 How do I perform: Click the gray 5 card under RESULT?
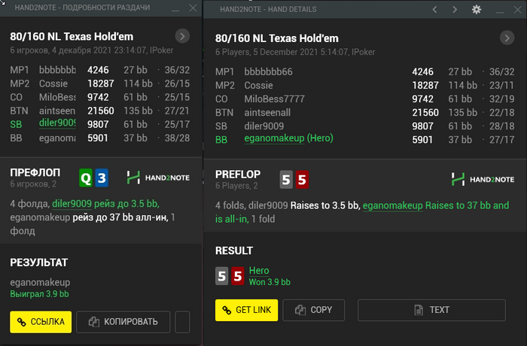point(222,276)
